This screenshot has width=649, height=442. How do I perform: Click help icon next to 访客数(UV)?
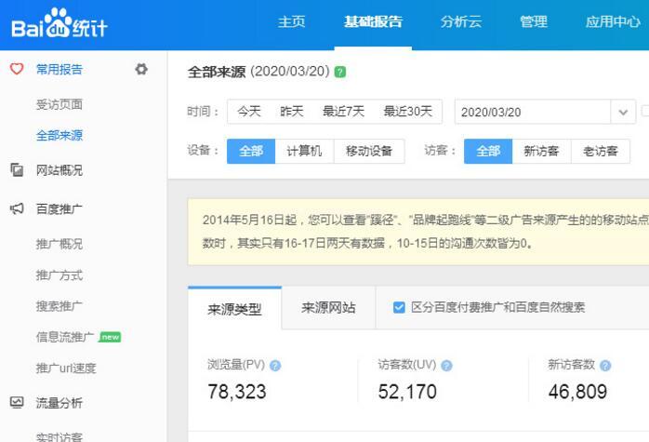point(445,366)
